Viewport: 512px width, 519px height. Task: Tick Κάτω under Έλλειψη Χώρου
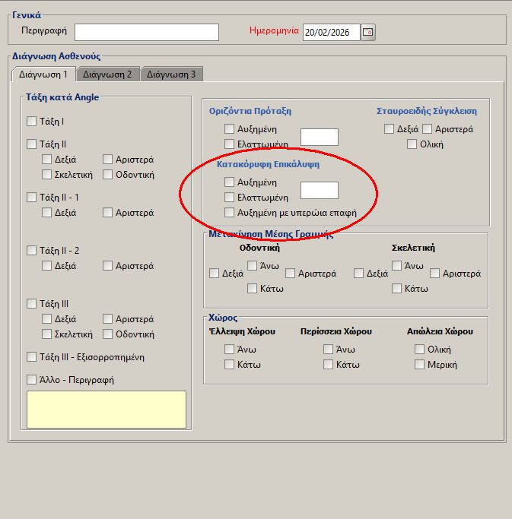point(230,365)
